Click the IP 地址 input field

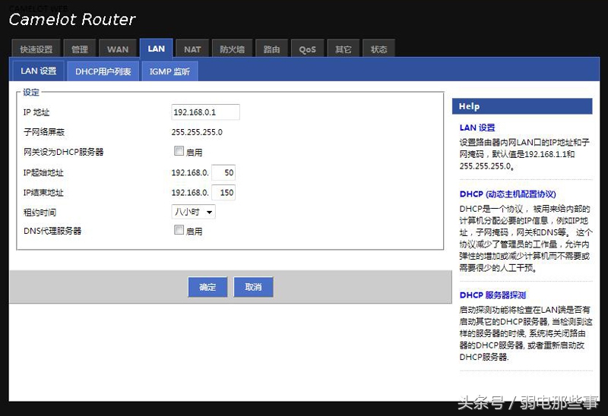pos(205,112)
